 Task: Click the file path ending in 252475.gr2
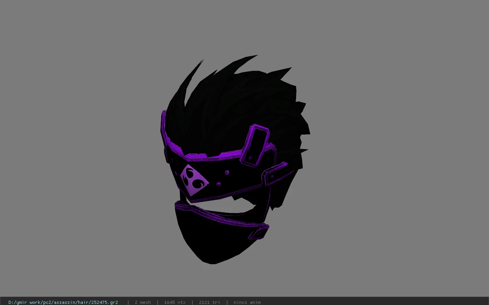(x=63, y=302)
